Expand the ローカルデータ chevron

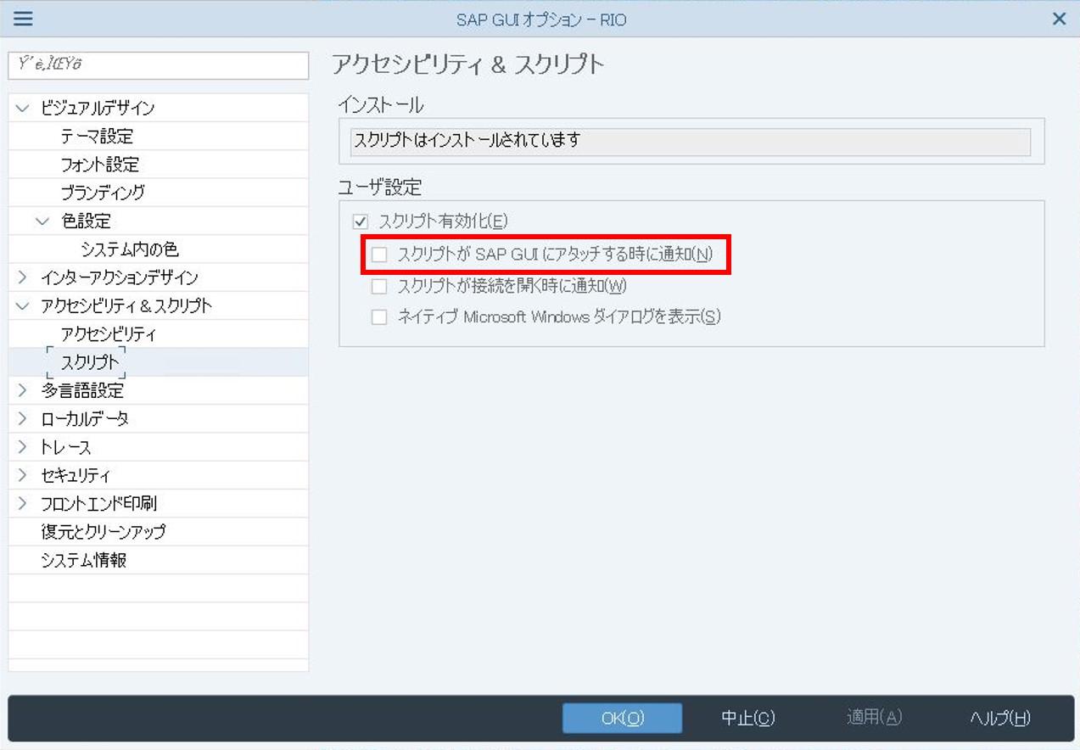23,419
